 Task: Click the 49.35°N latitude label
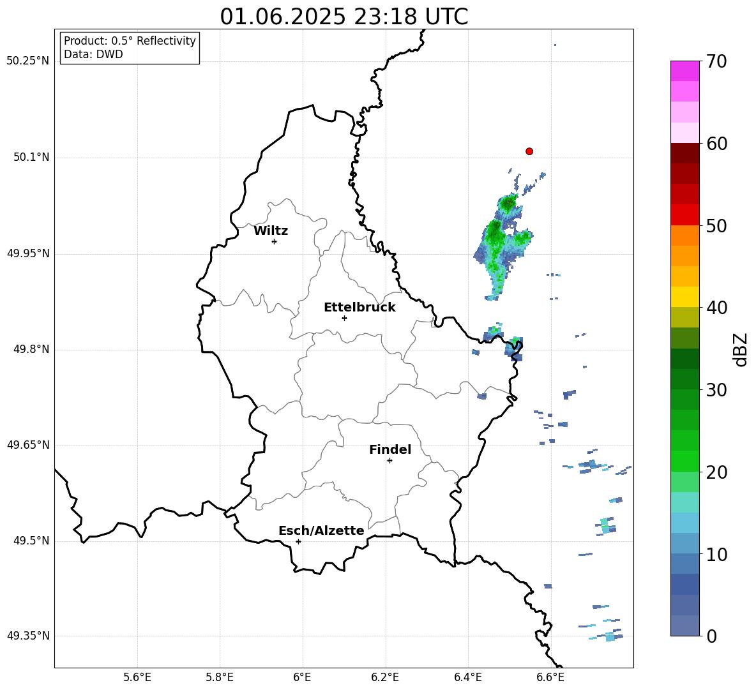click(x=28, y=636)
